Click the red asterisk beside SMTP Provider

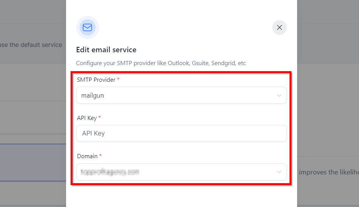coord(118,79)
